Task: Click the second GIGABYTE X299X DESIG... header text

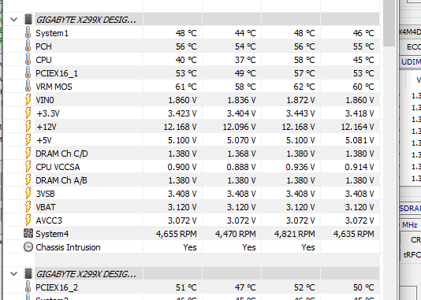Action: [x=86, y=274]
